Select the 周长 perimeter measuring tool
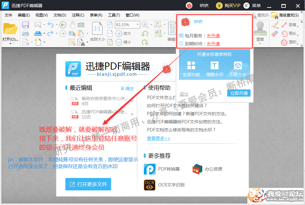Screen dimensions: 305x205 (x=289, y=34)
